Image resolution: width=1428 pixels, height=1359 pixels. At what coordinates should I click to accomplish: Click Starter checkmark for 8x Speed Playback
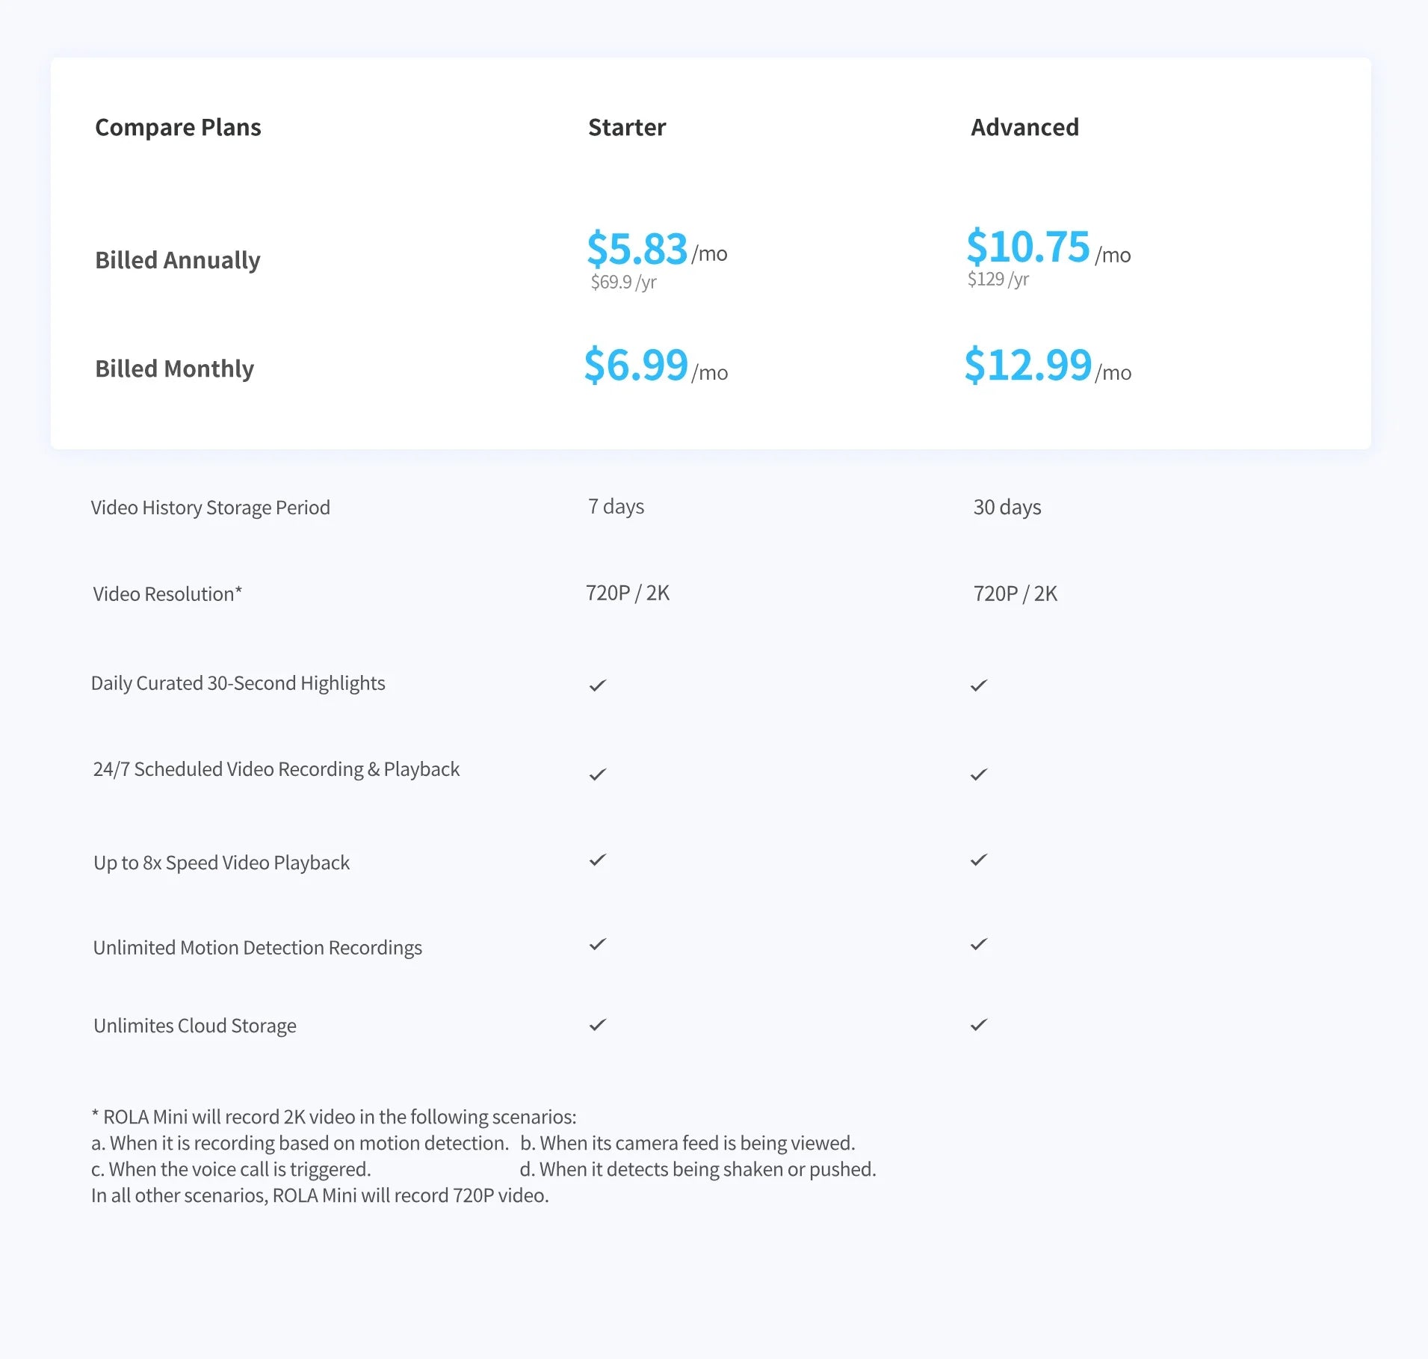coord(597,860)
